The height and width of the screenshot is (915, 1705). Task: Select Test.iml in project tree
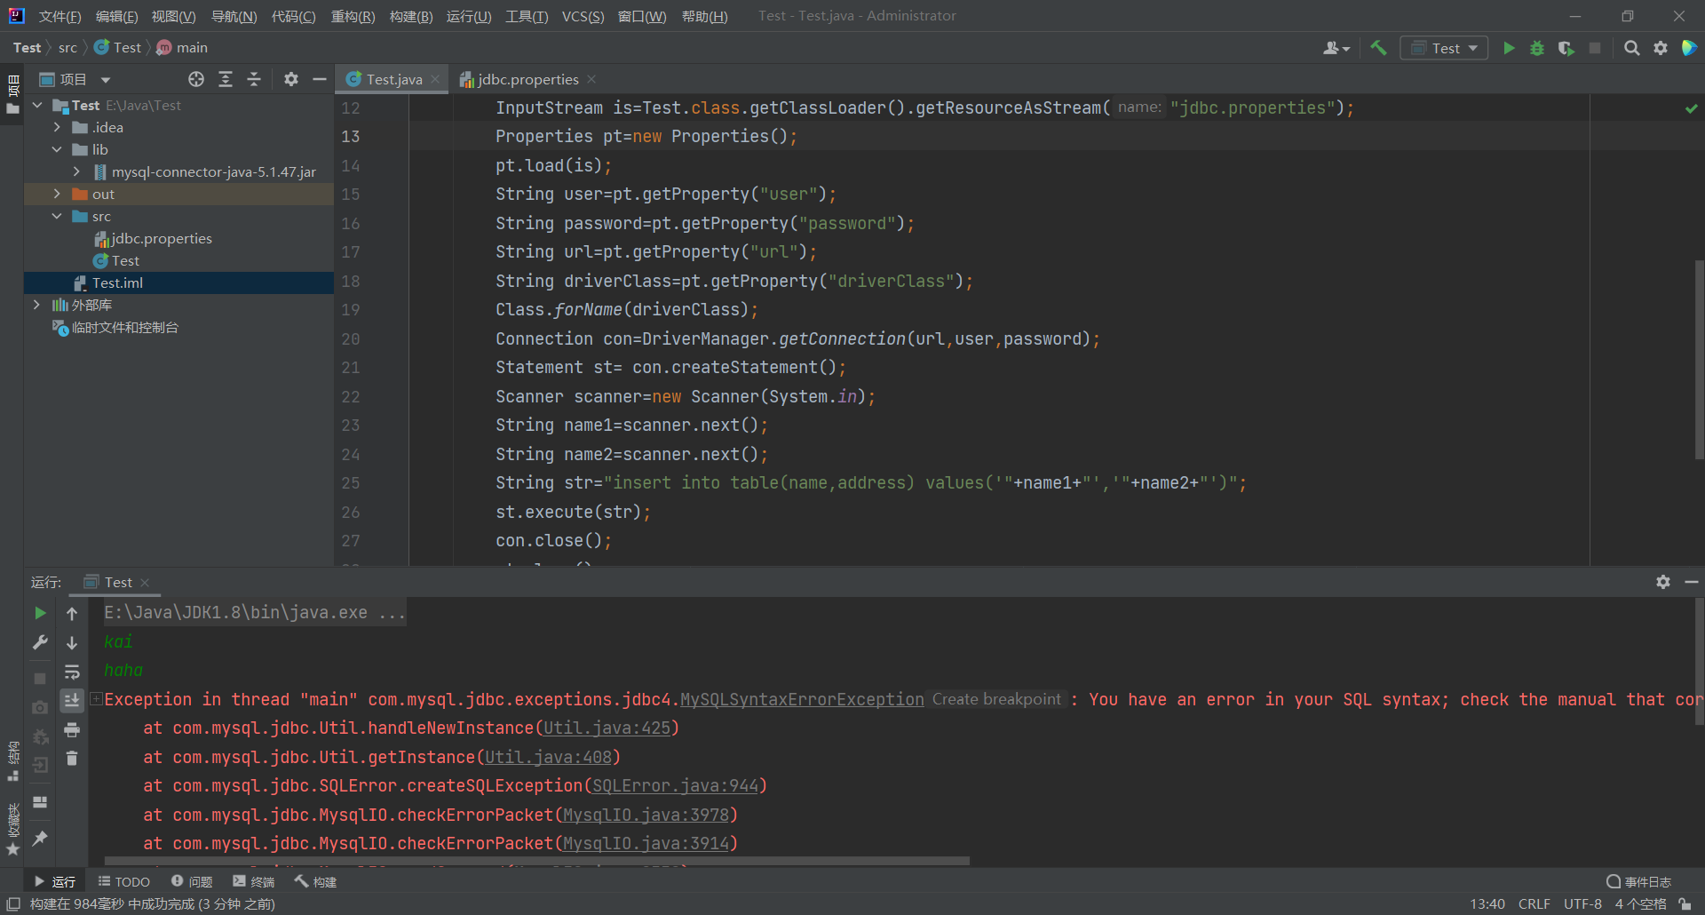(117, 282)
